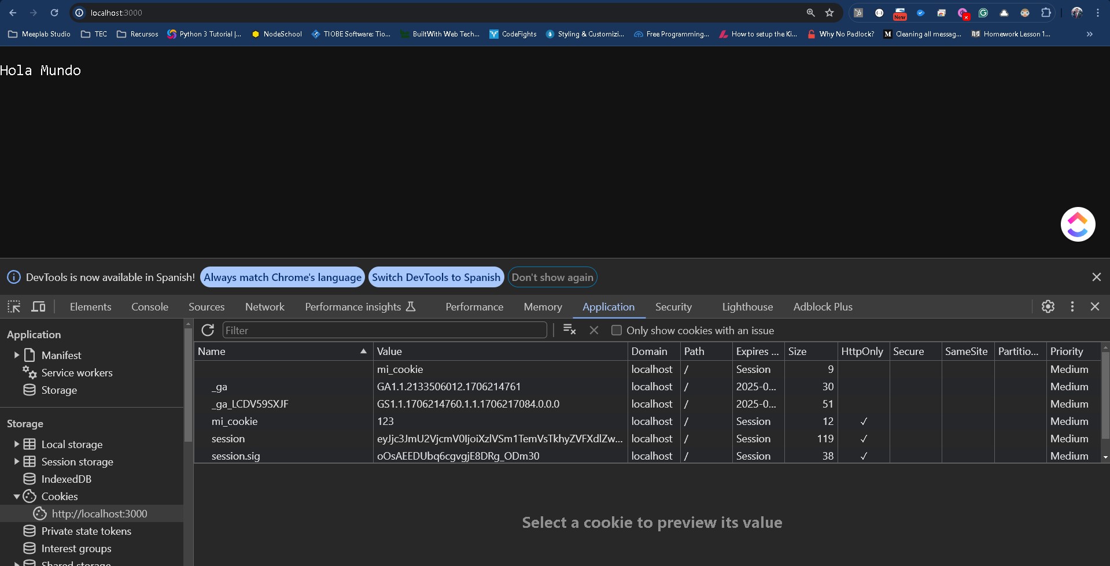
Task: Refresh the cookies table
Action: pos(208,330)
